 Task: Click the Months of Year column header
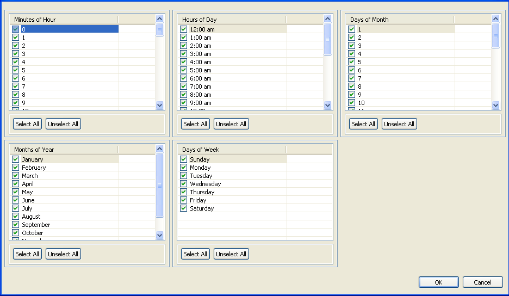[x=64, y=150]
